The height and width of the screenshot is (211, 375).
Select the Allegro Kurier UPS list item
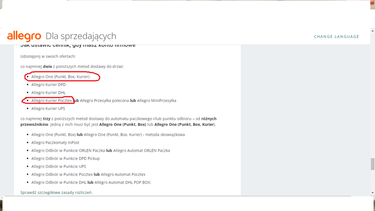point(48,109)
